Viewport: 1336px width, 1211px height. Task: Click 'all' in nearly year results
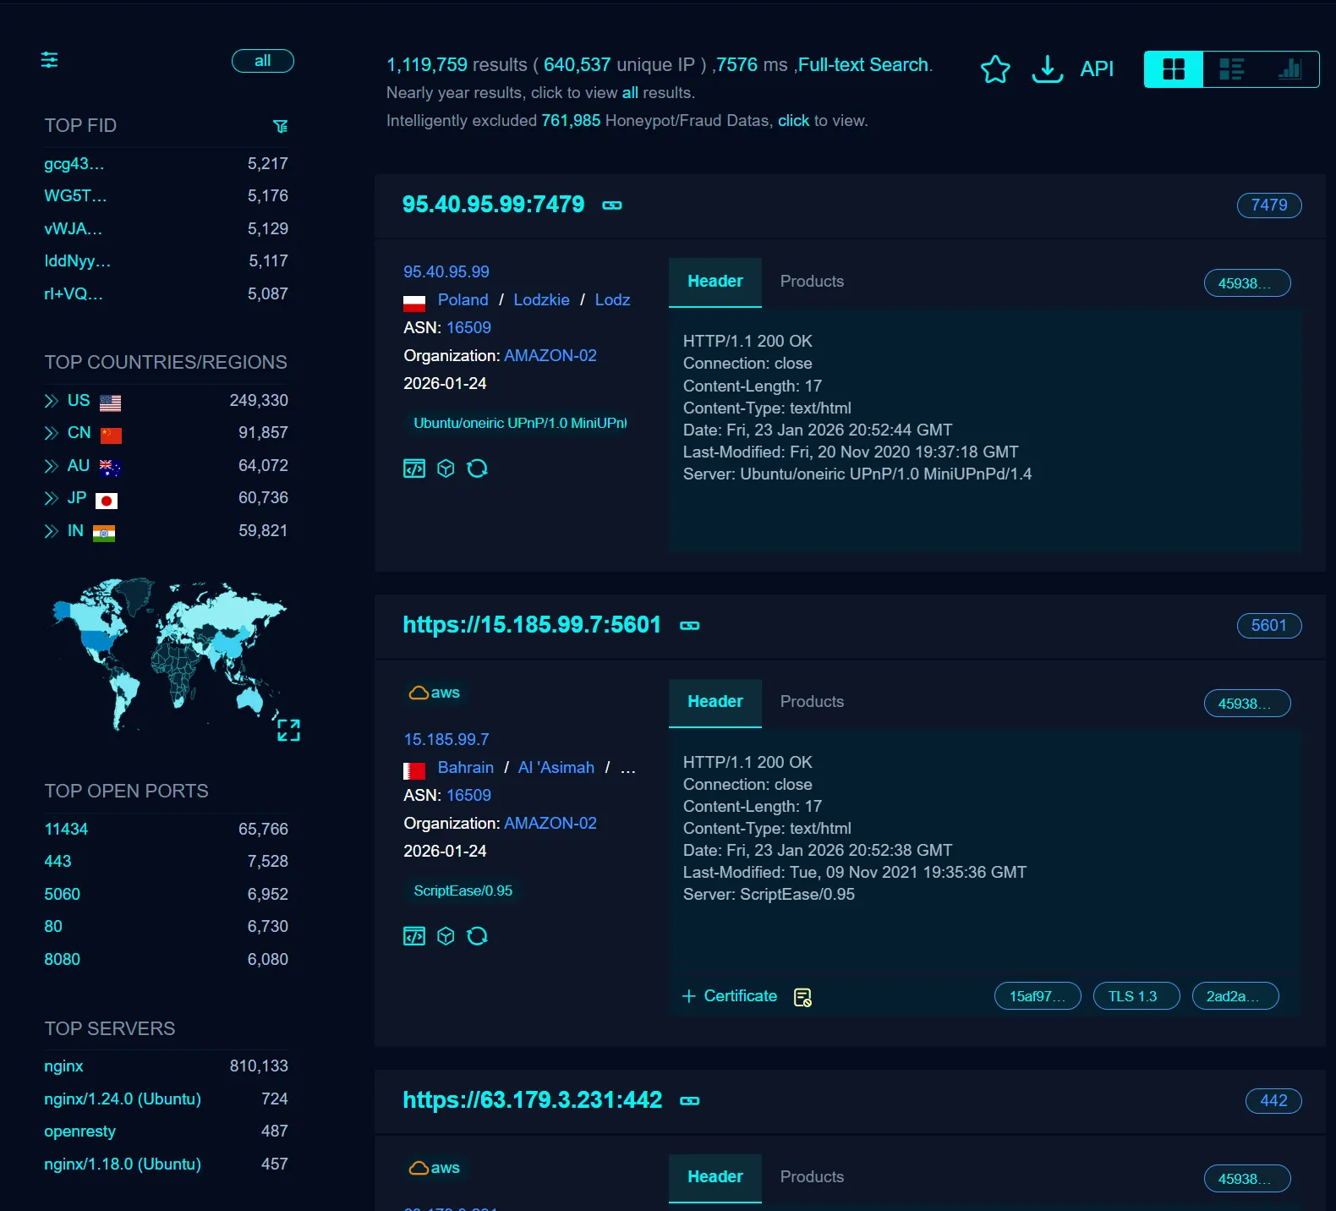coord(631,93)
